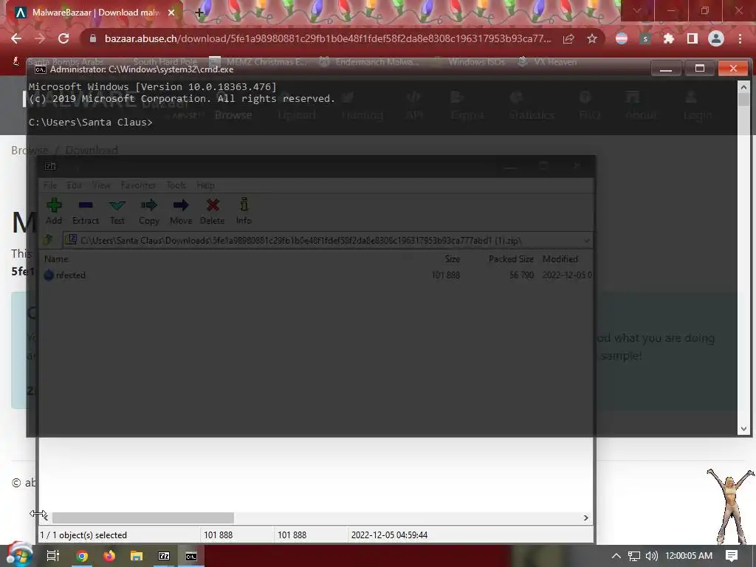The image size is (756, 567).
Task: Open the Edit menu in 7-Zip
Action: click(x=74, y=185)
